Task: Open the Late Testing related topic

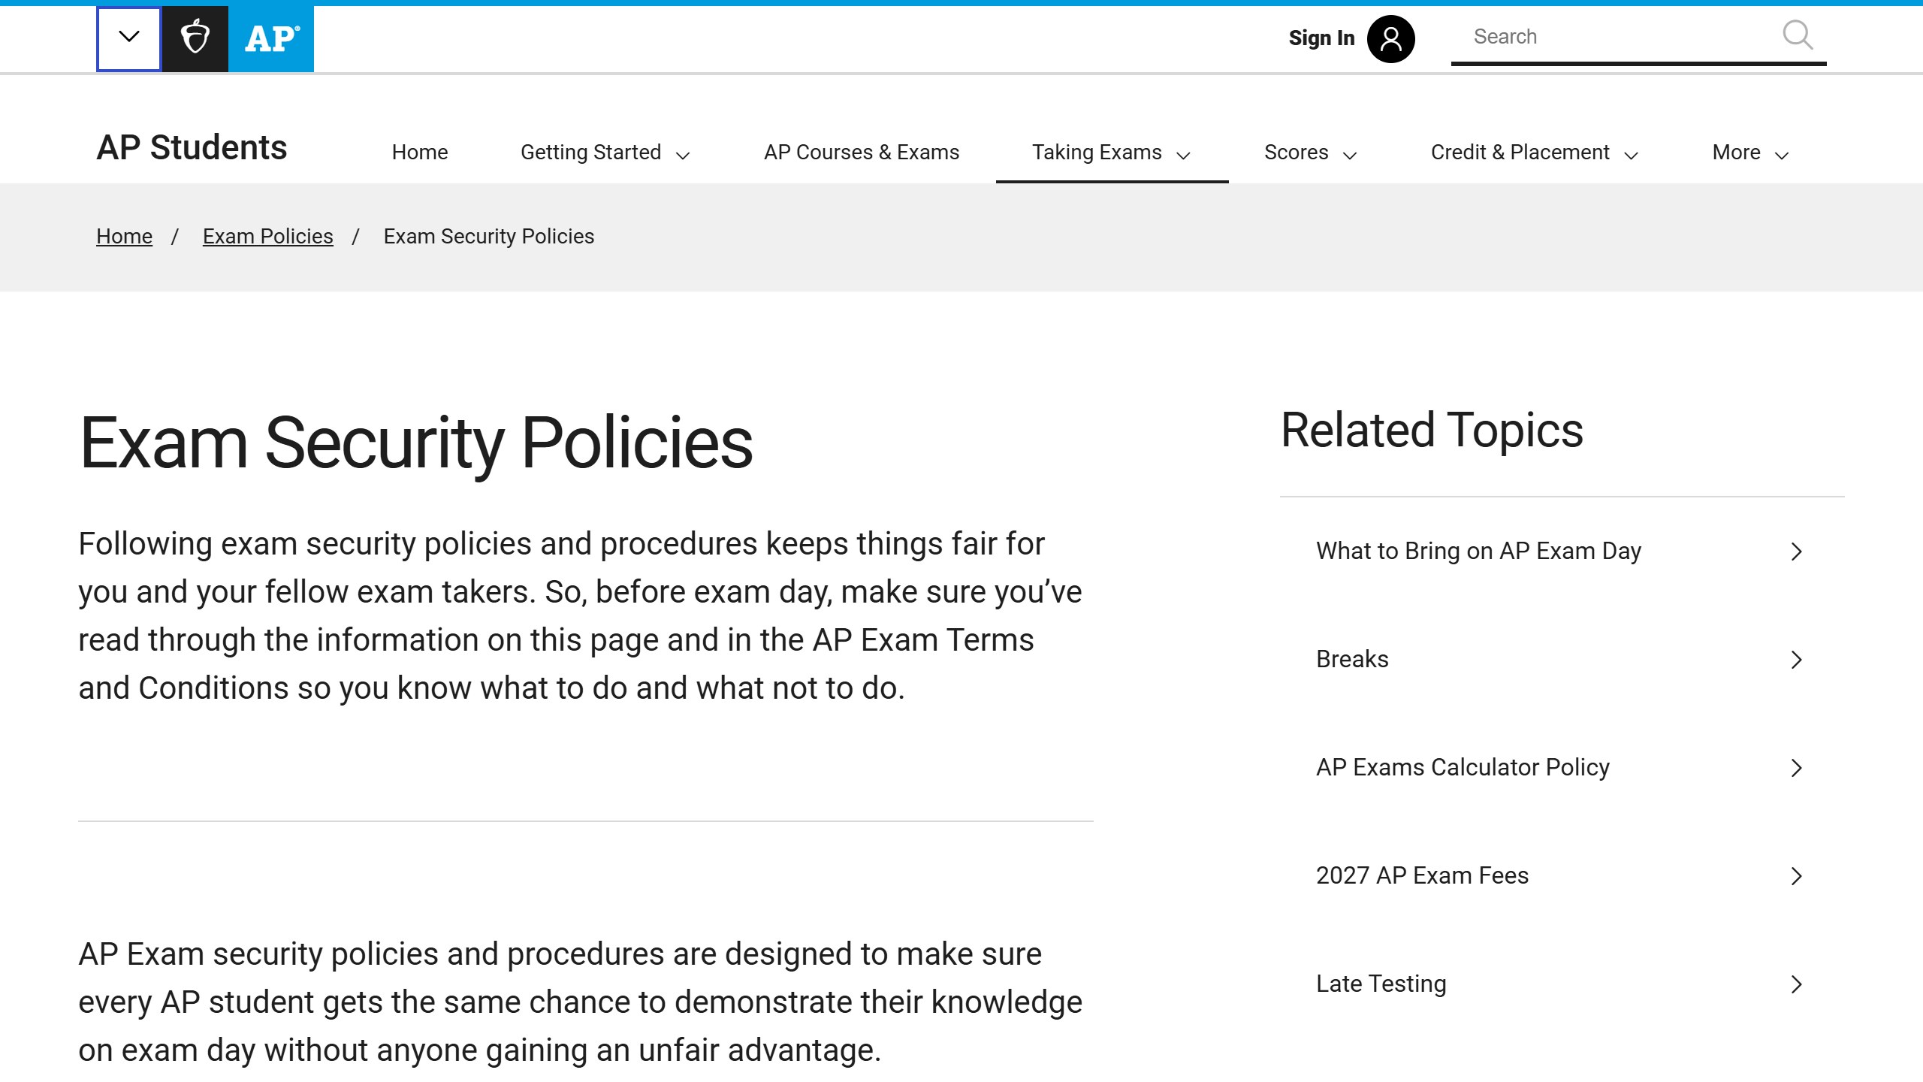Action: point(1381,984)
